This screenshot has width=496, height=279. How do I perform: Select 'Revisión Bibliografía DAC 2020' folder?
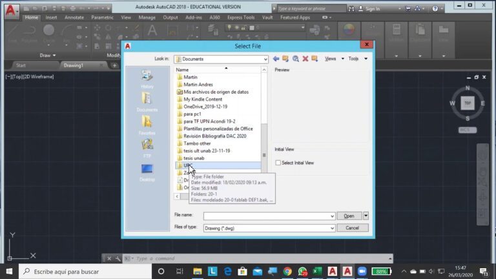[x=215, y=136]
